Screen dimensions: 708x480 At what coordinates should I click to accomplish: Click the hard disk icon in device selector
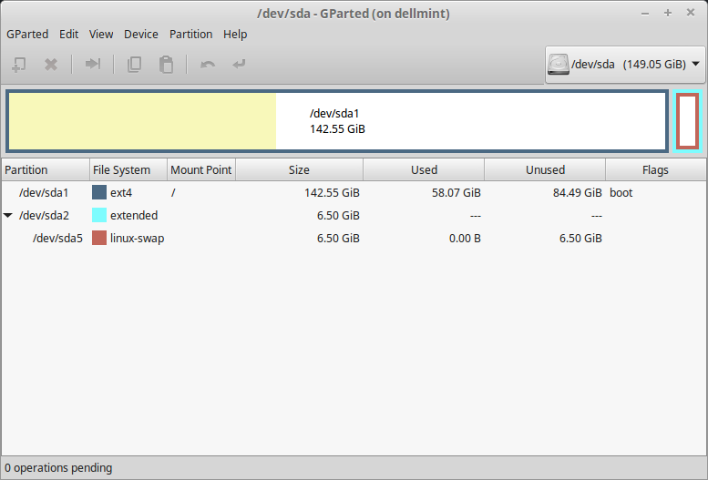click(557, 65)
